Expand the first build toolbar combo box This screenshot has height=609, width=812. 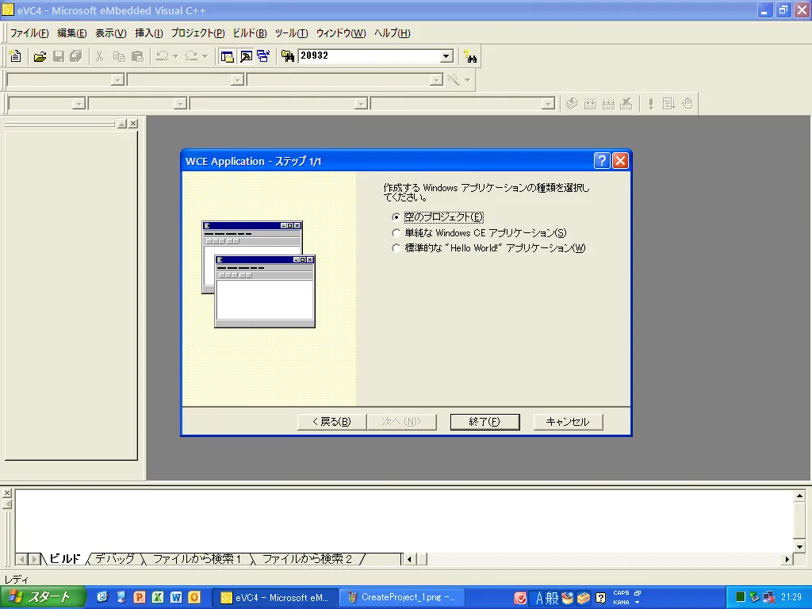pyautogui.click(x=79, y=104)
